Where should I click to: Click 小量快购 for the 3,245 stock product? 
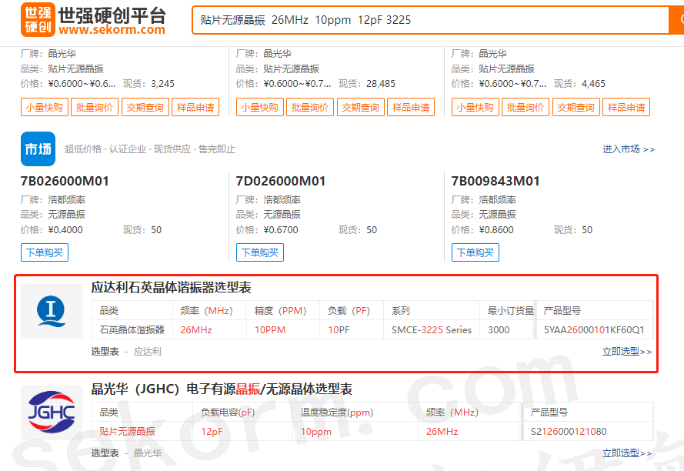click(x=45, y=108)
